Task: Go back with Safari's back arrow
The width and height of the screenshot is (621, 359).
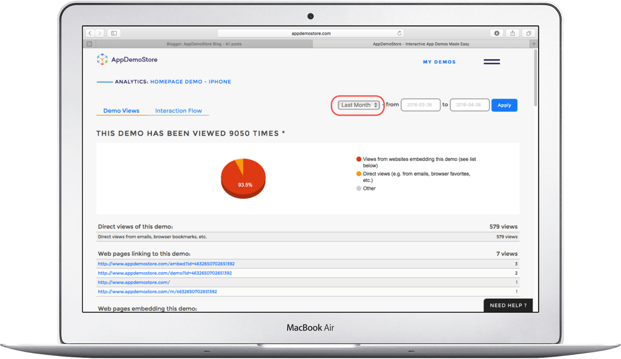Action: pyautogui.click(x=90, y=33)
